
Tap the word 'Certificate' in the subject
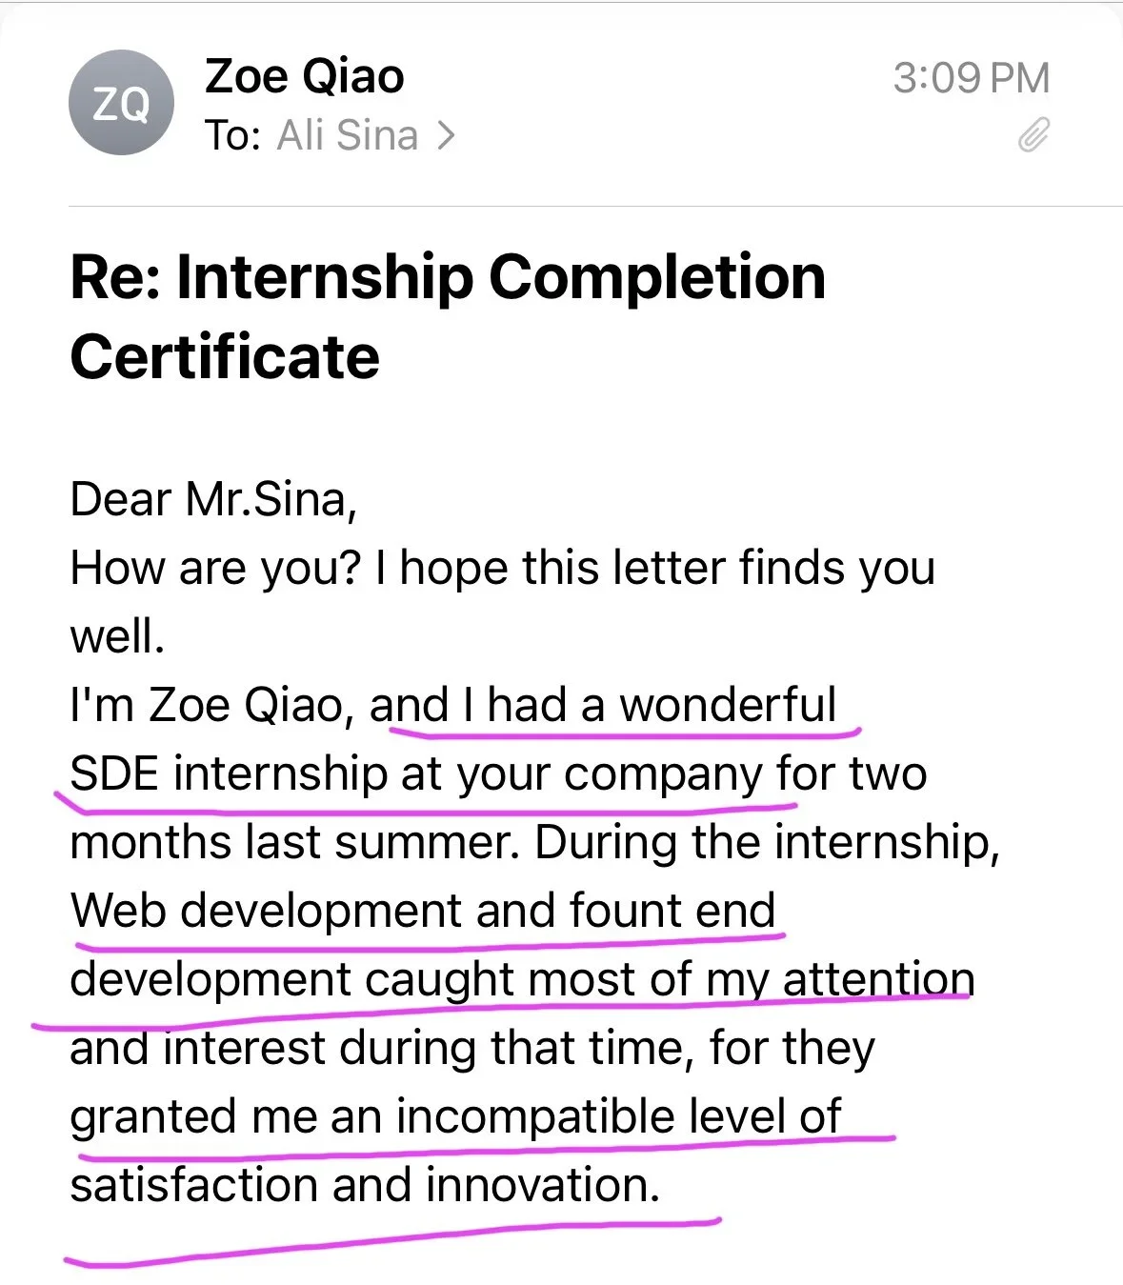pos(225,357)
